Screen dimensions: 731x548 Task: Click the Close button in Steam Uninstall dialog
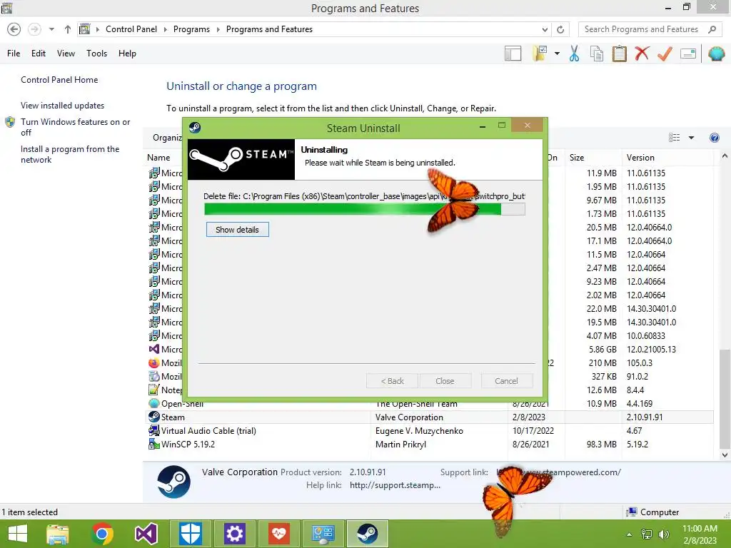tap(445, 381)
